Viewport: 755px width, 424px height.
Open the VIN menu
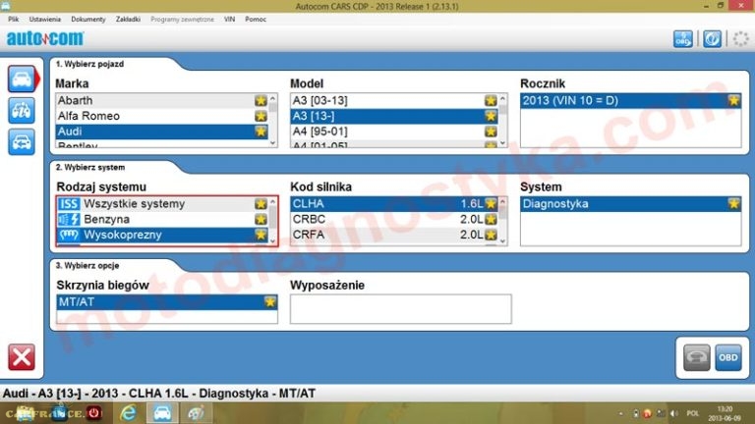230,20
